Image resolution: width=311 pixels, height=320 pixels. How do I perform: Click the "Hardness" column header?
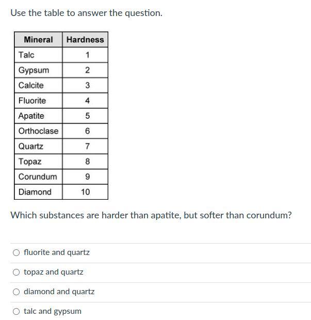pyautogui.click(x=85, y=40)
